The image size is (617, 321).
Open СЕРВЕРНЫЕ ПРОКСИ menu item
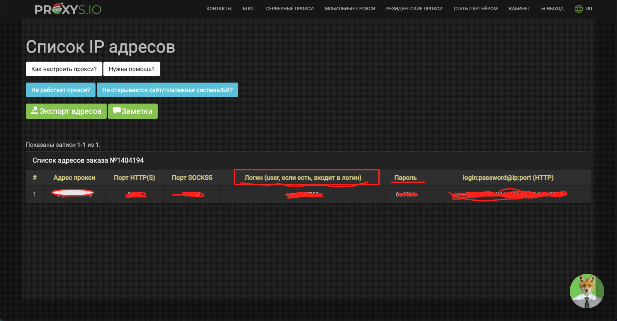coord(290,9)
